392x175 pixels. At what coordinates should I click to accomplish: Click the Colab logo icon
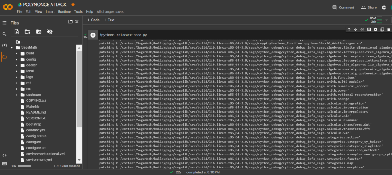click(x=8, y=7)
